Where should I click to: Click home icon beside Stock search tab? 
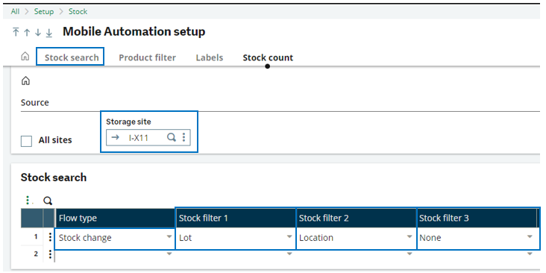point(25,57)
